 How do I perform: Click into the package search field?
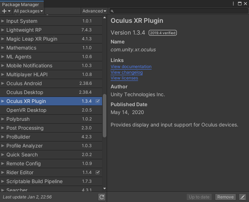[x=178, y=11]
